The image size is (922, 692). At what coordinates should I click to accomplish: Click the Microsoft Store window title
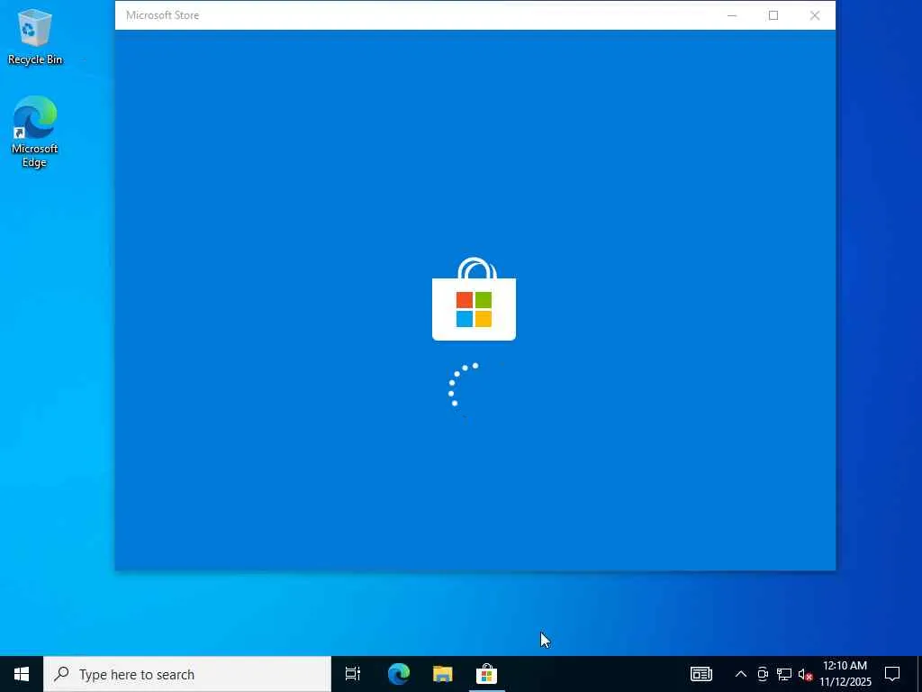pos(162,15)
